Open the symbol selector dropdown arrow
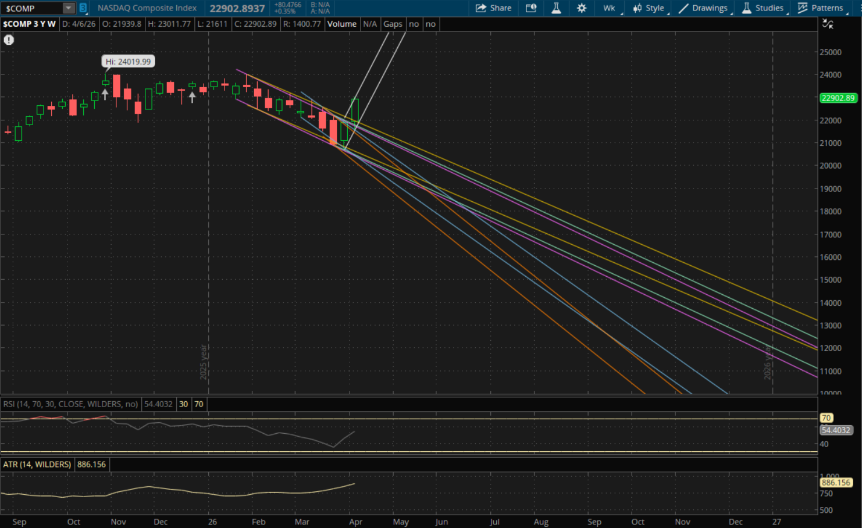 [69, 8]
